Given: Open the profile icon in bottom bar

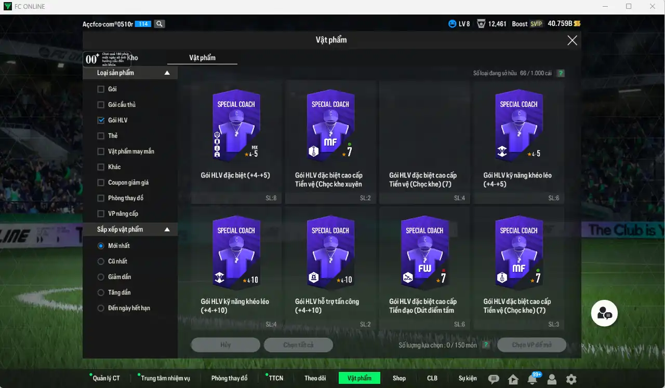Looking at the screenshot, I should [552, 379].
